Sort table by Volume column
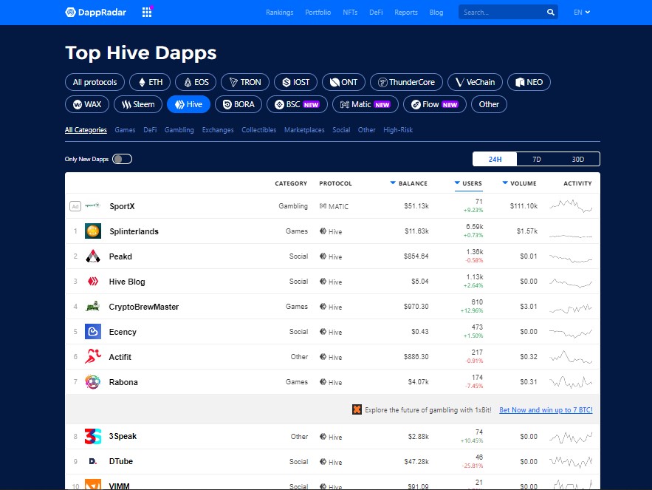This screenshot has height=490, width=652. coord(519,183)
